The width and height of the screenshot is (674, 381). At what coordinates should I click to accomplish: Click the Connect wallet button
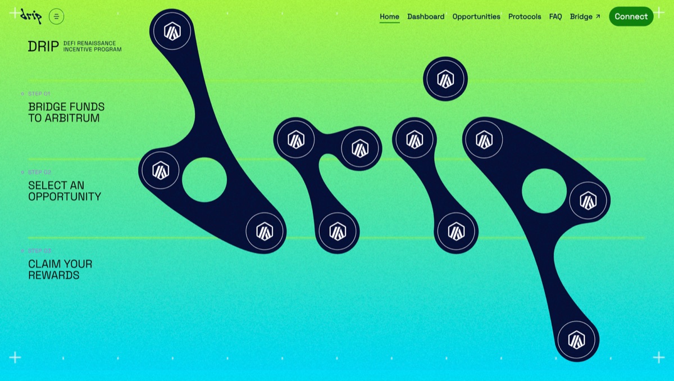(x=631, y=16)
